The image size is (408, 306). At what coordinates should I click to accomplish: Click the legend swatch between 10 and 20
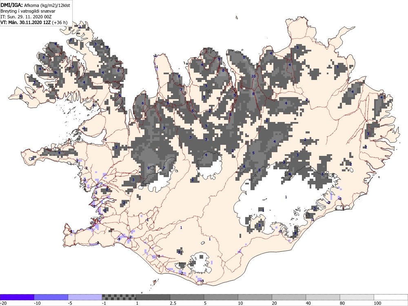[255, 297]
